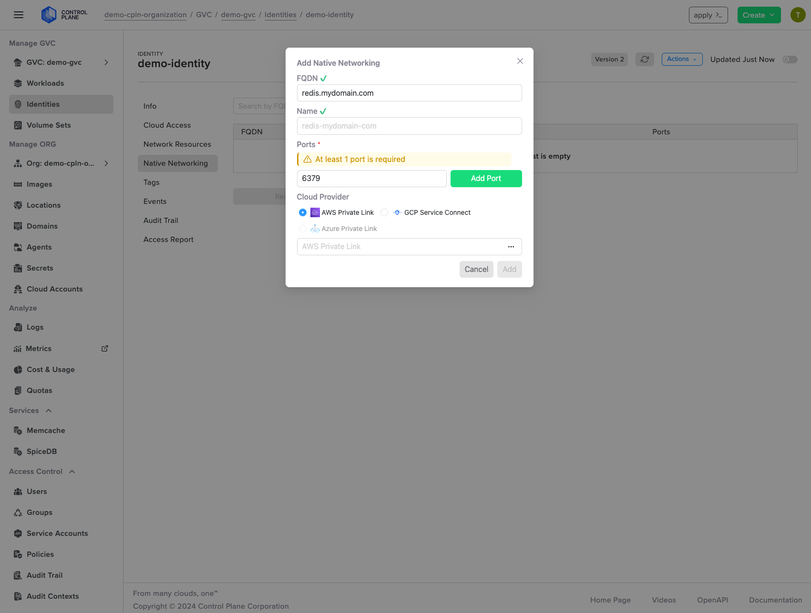Select Cloud Accounts in the sidebar
Screen dimensions: 811x613
click(x=54, y=289)
